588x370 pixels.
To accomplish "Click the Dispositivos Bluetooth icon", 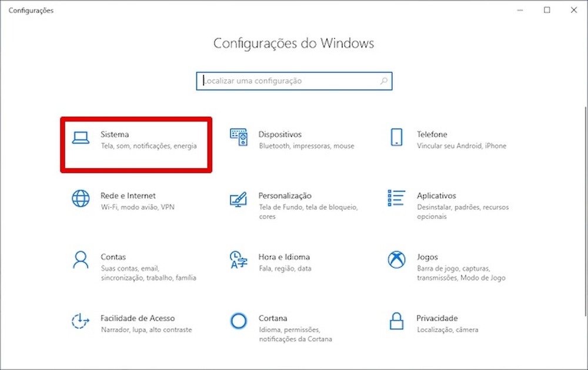I will tap(239, 137).
